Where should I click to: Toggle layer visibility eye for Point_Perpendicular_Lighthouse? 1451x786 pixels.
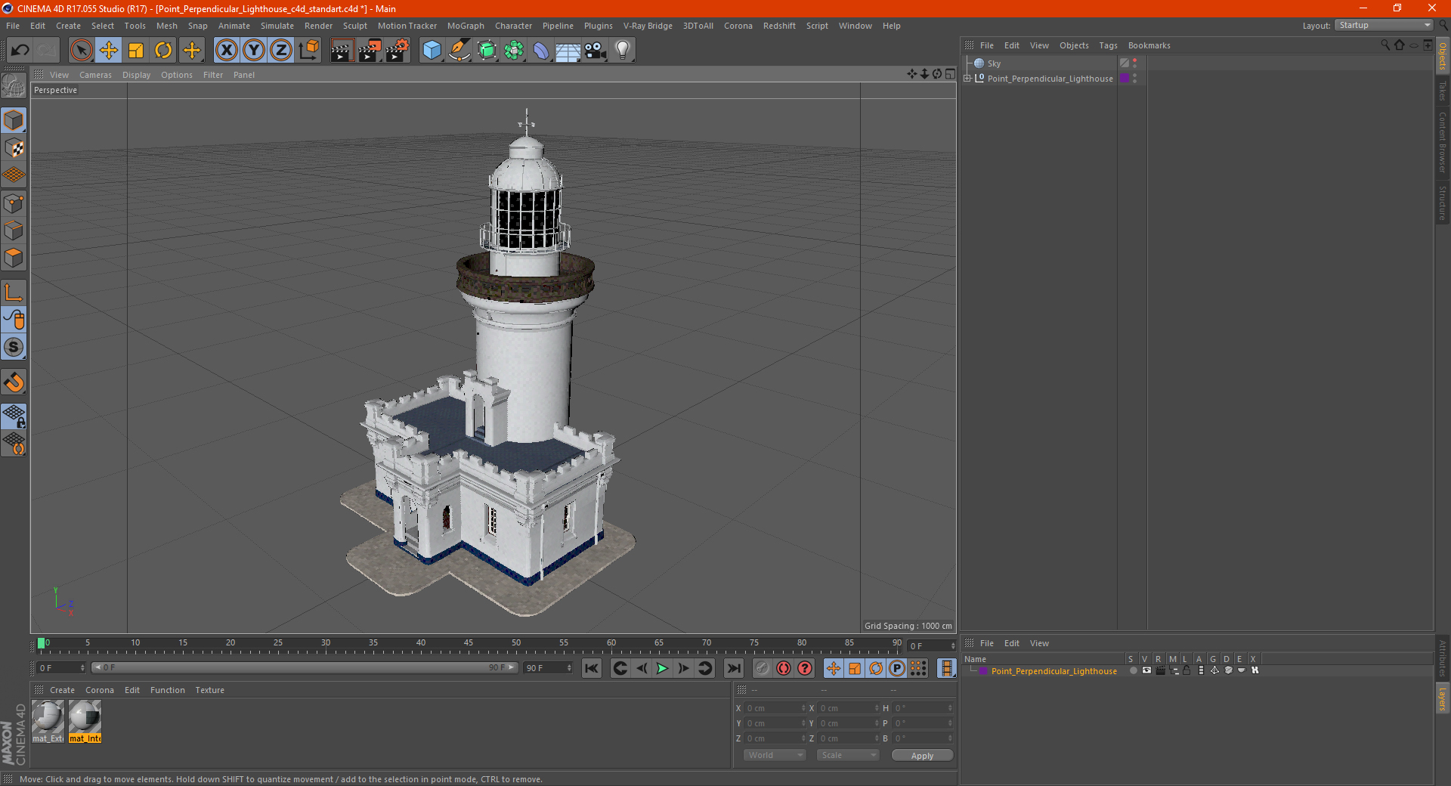[x=1146, y=670]
